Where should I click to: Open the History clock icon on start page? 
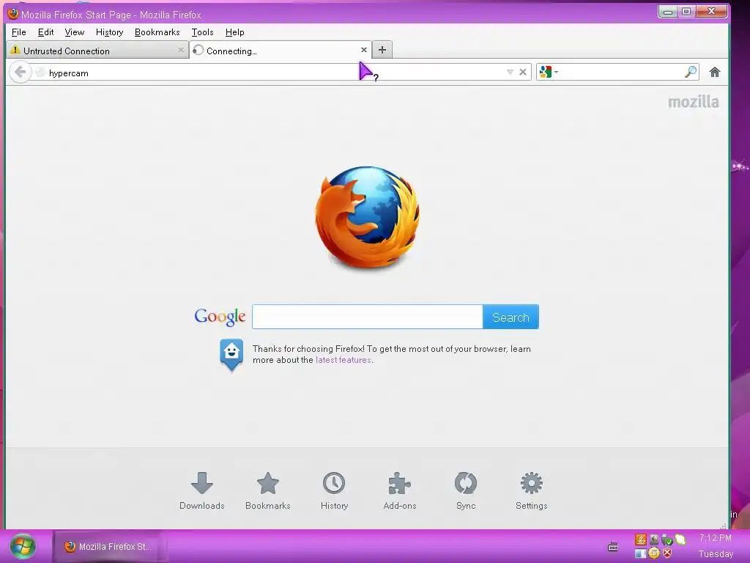pyautogui.click(x=334, y=482)
